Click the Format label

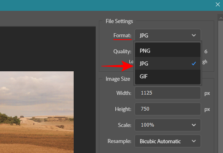point(122,35)
